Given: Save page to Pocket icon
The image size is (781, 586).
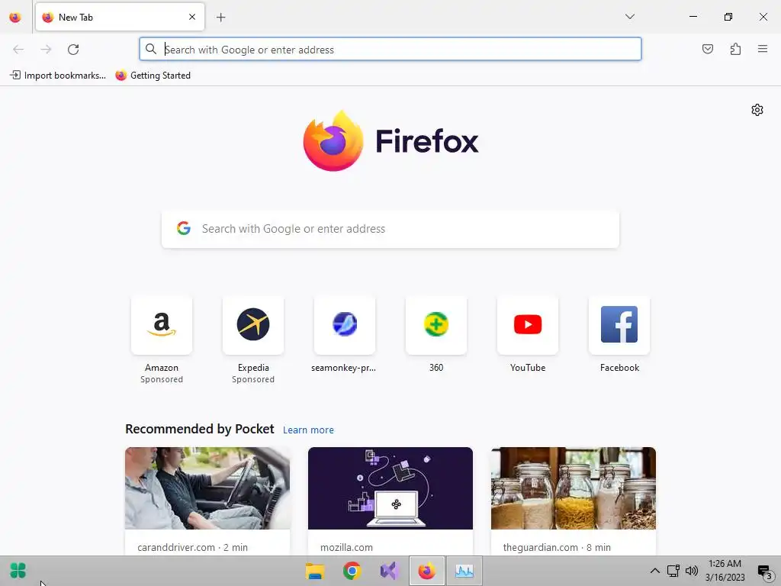Looking at the screenshot, I should click(x=707, y=49).
